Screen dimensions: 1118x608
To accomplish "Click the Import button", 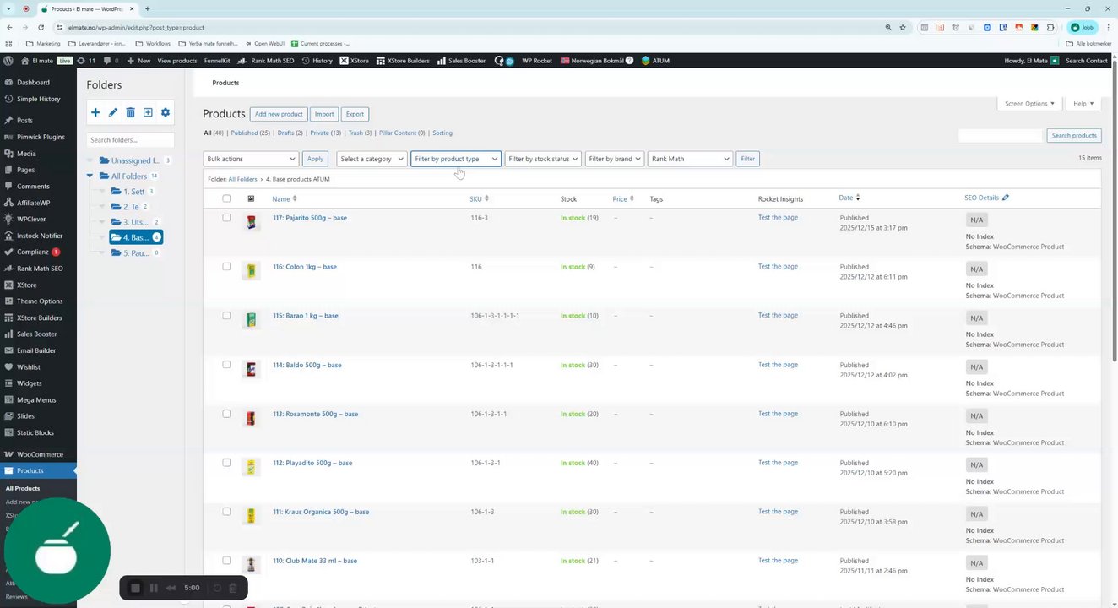I will pyautogui.click(x=324, y=114).
